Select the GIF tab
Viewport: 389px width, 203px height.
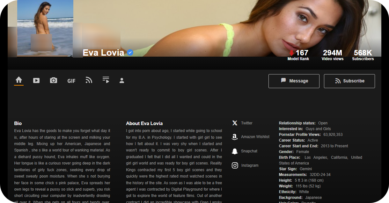[71, 81]
